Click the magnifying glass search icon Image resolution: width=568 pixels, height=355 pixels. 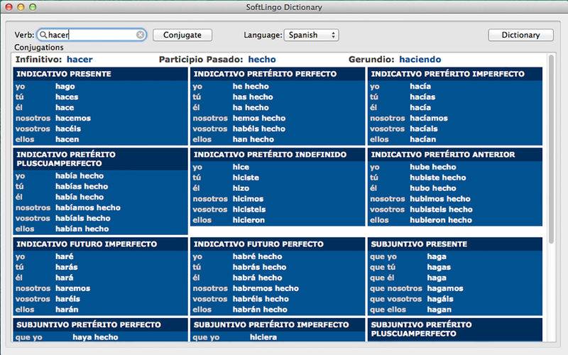coord(43,35)
